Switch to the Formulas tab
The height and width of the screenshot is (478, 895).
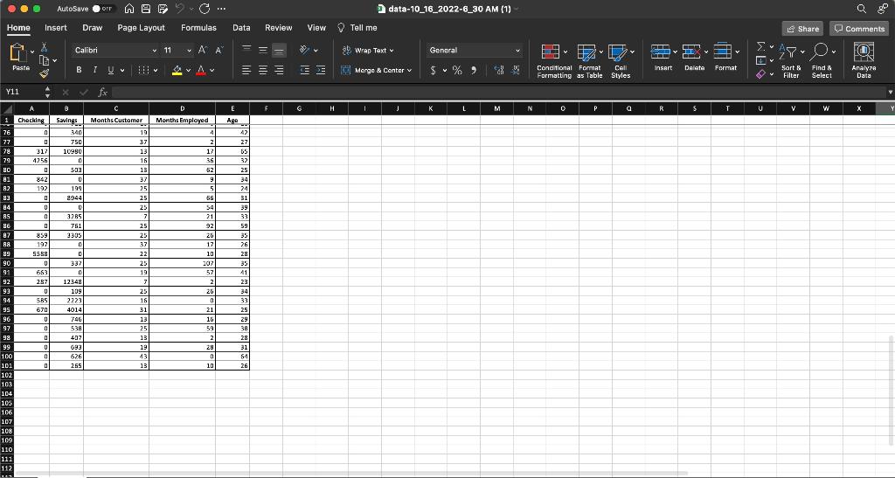pos(198,27)
